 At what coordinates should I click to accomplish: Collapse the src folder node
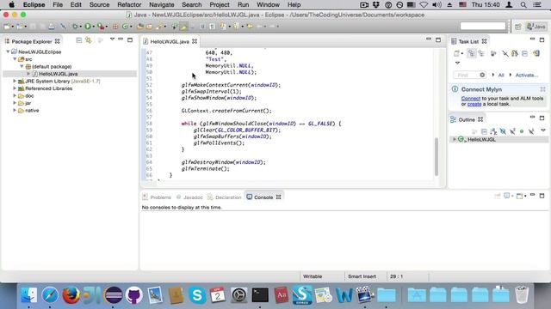[x=15, y=59]
